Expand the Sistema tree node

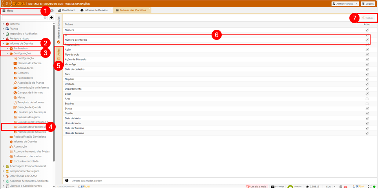[4, 24]
